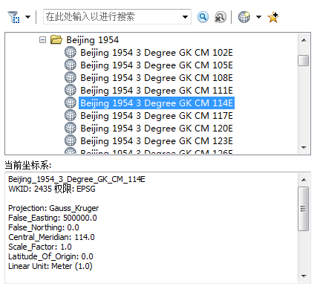Expand the search box history dropdown
Screen dimensions: 320x292
[185, 17]
